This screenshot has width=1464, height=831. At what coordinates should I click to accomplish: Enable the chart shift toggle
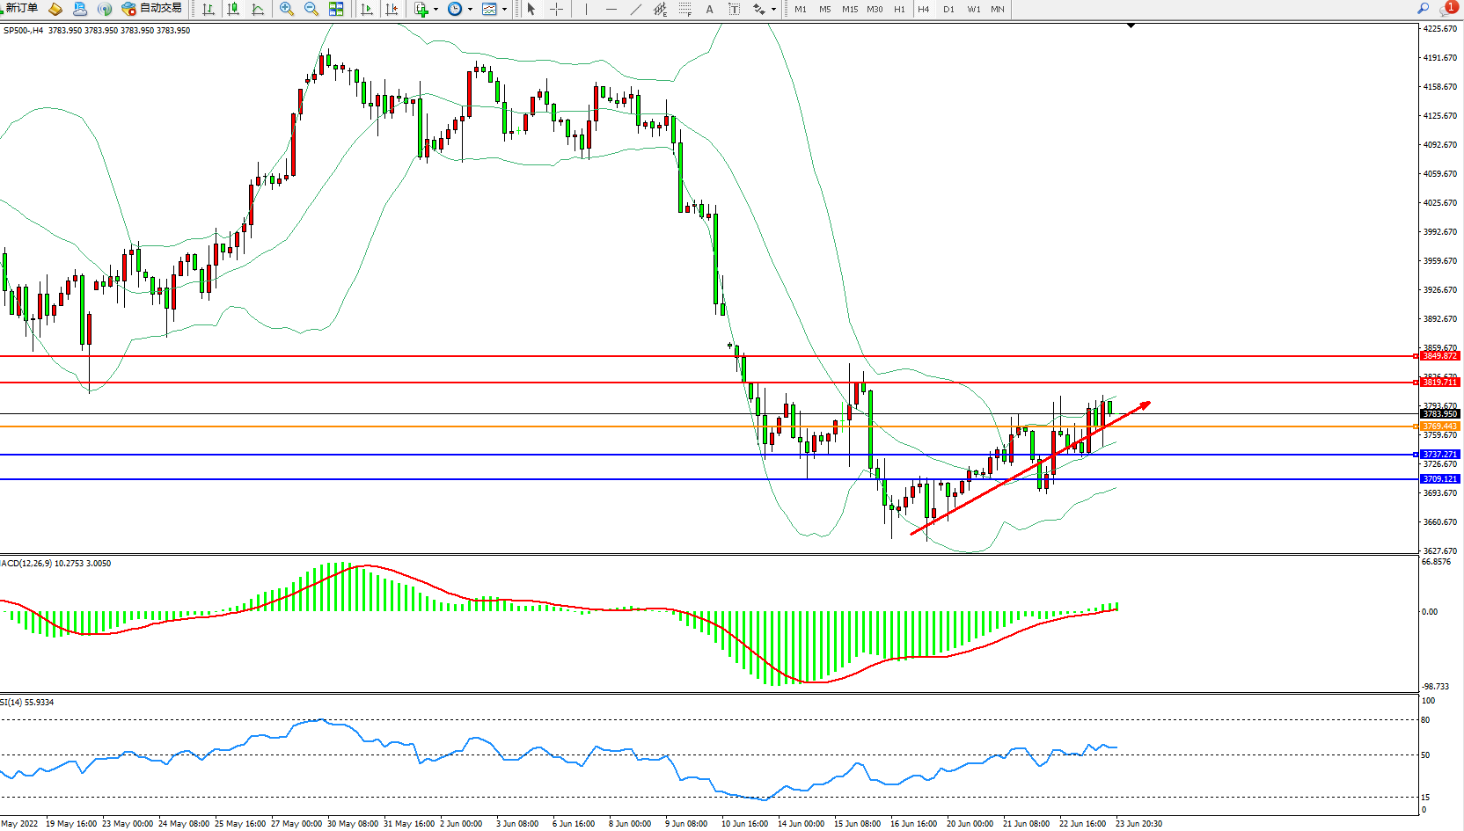pos(392,9)
